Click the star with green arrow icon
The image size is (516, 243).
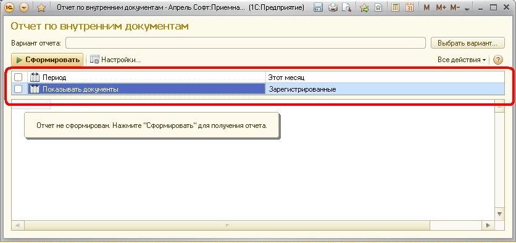click(x=364, y=7)
